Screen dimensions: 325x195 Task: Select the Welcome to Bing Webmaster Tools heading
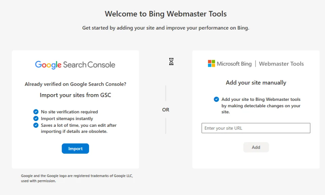(x=166, y=14)
